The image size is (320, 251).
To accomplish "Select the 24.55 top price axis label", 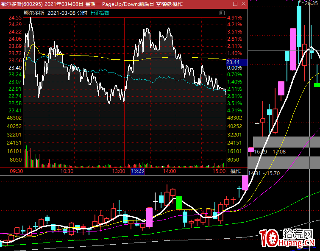I will (x=15, y=18).
